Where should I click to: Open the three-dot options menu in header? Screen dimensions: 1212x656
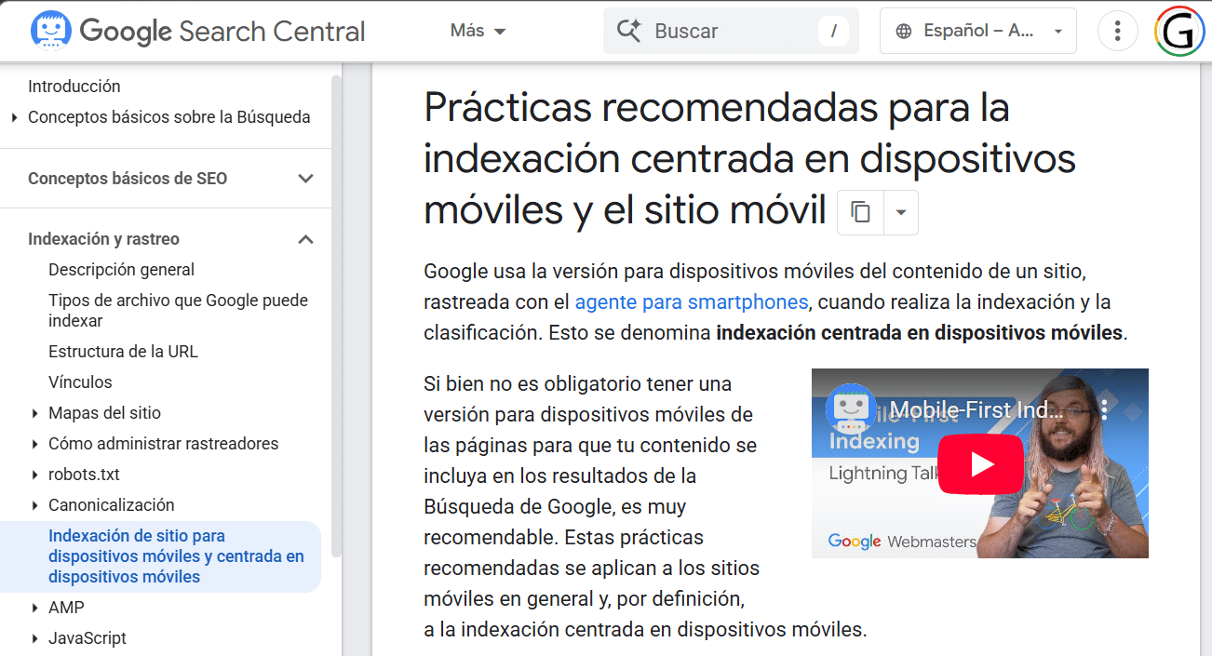click(x=1117, y=32)
